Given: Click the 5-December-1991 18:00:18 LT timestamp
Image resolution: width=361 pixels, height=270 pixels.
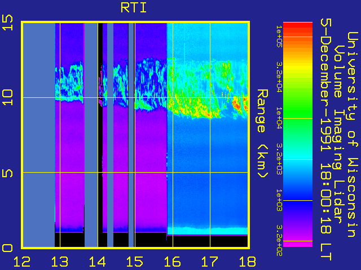Looking at the screenshot, I should click(326, 139).
